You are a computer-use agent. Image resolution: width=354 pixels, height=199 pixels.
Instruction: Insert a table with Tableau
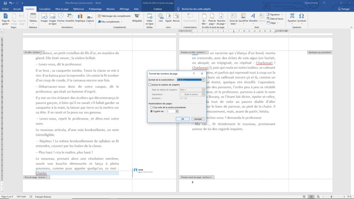(33, 19)
